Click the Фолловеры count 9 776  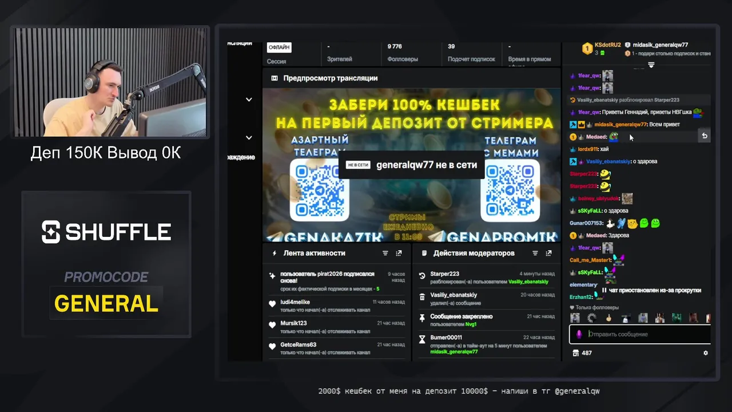click(x=395, y=46)
